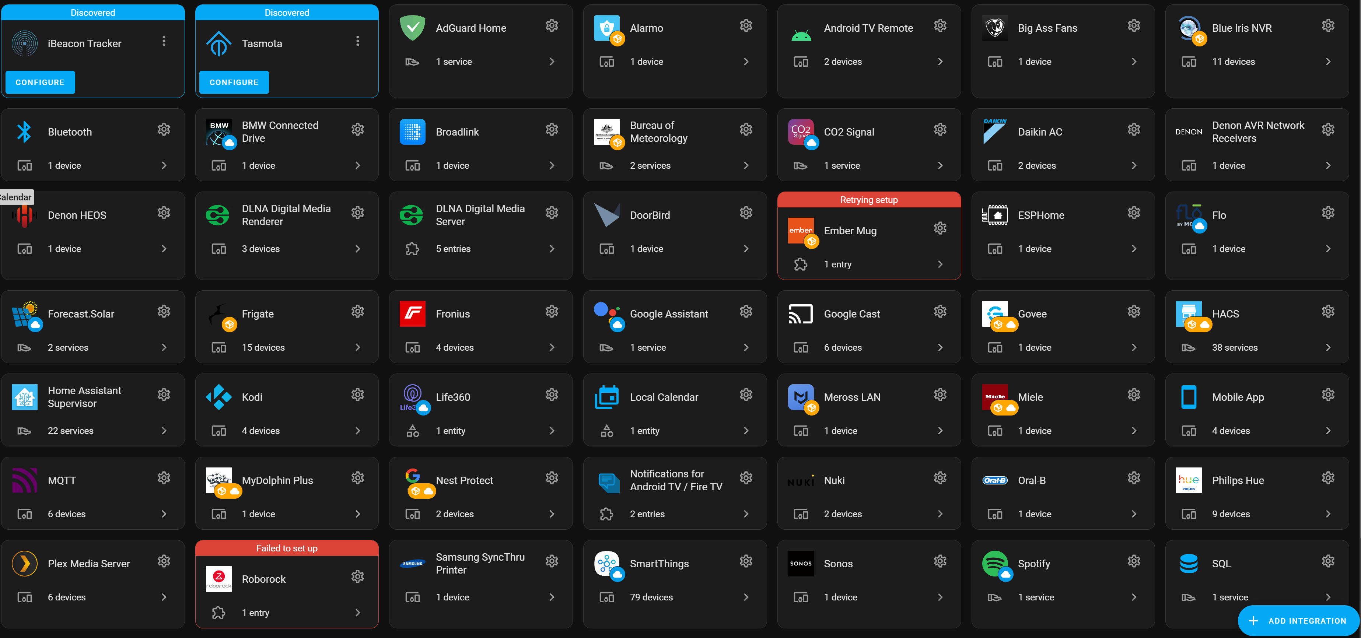Open settings gear for SmartThings
Image resolution: width=1361 pixels, height=638 pixels.
coord(745,561)
